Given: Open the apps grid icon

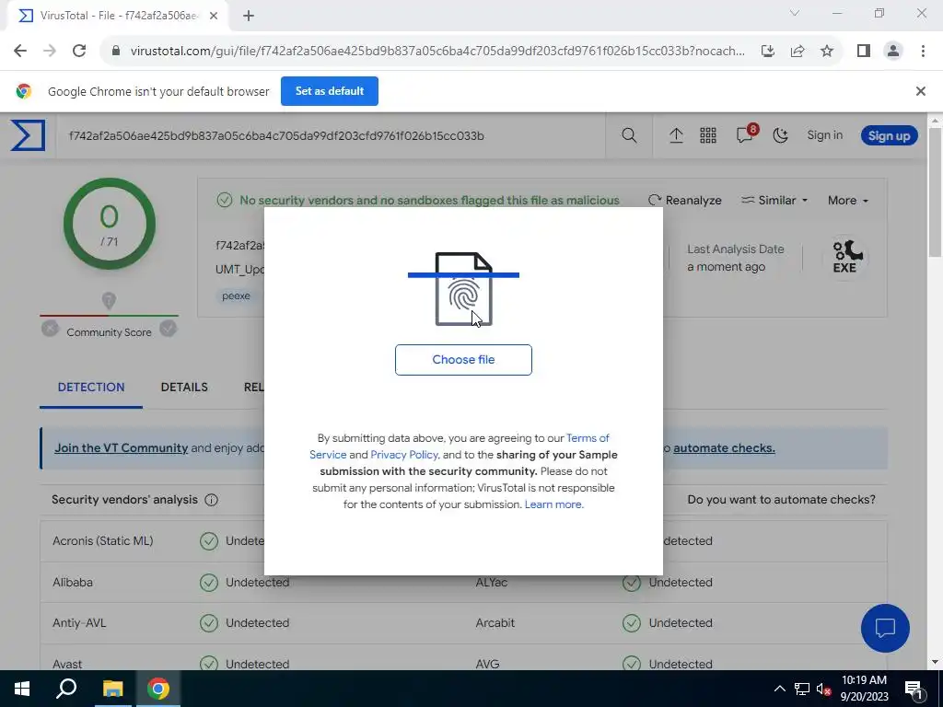Looking at the screenshot, I should (708, 135).
